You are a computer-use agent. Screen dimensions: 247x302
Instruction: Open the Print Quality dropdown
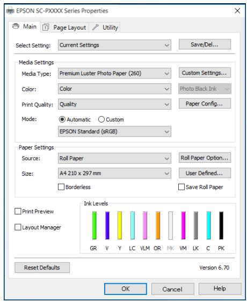pos(114,104)
